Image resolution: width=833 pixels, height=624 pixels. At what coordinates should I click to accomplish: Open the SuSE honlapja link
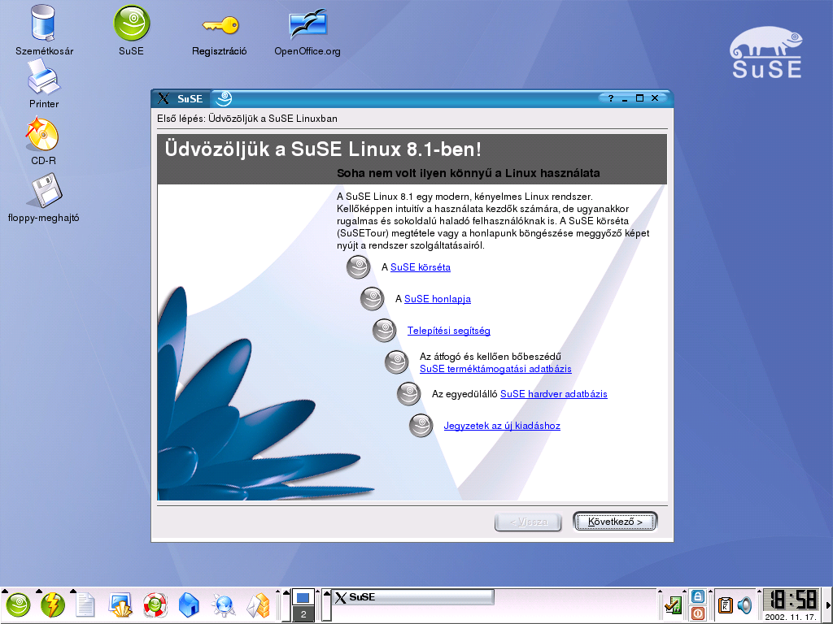coord(437,299)
